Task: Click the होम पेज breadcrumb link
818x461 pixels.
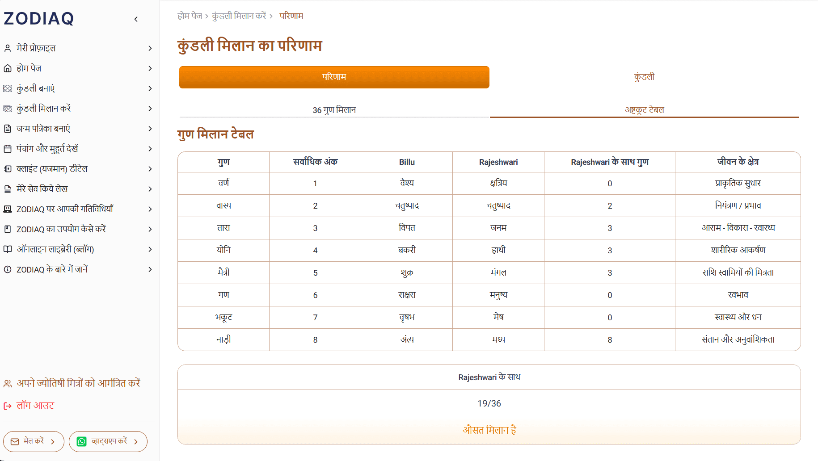Action: click(x=190, y=16)
